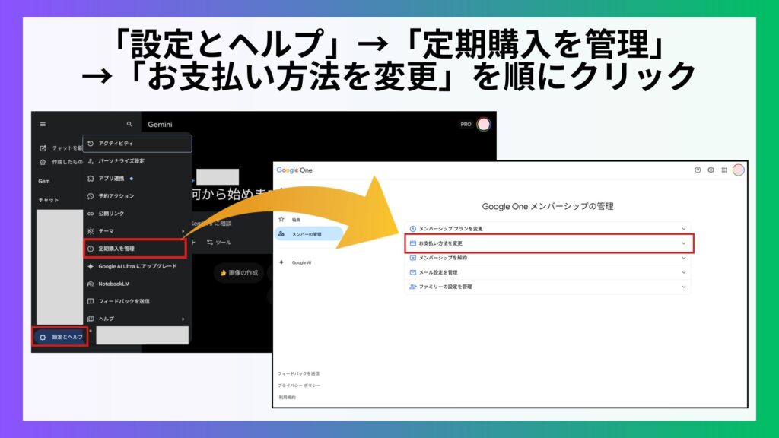The height and width of the screenshot is (438, 779).
Task: Open the Google apps grid icon
Action: coord(723,170)
